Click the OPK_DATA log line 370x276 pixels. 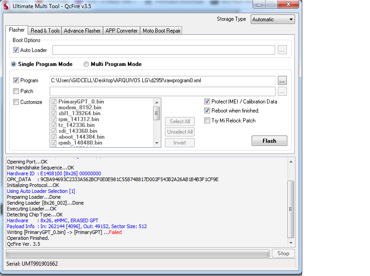point(112,179)
